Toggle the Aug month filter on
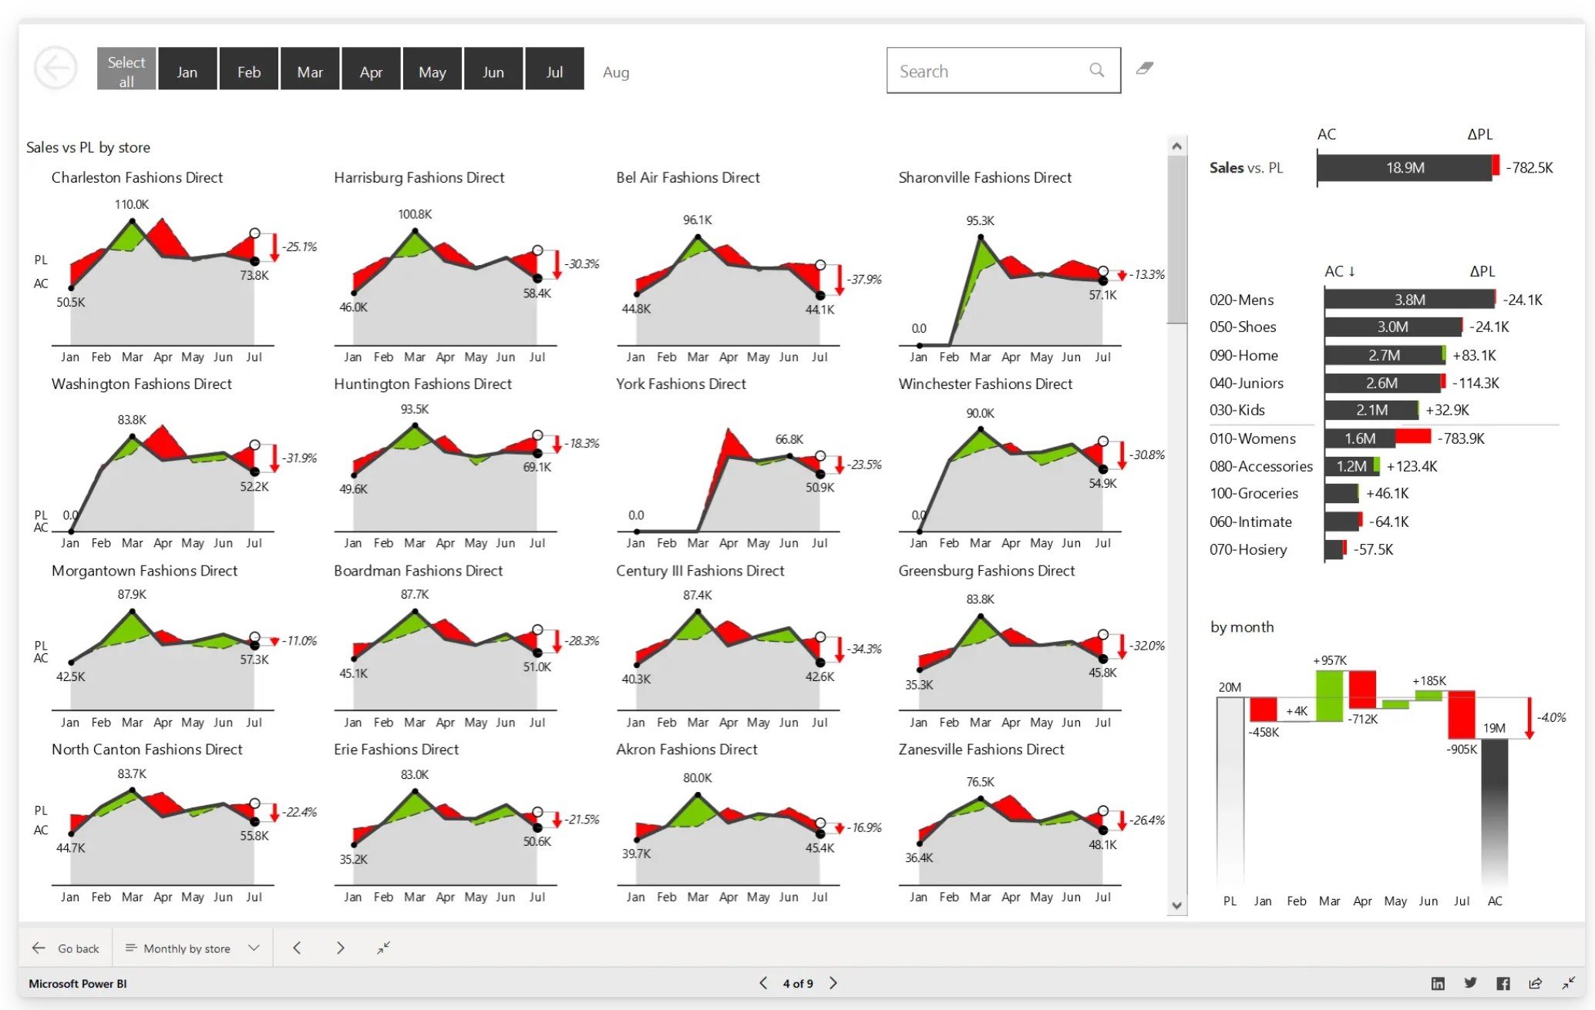Image resolution: width=1595 pixels, height=1010 pixels. pyautogui.click(x=616, y=71)
